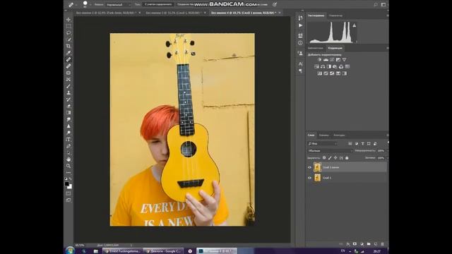Select the Gradient tool
Image resolution: width=452 pixels, height=254 pixels.
point(69,113)
